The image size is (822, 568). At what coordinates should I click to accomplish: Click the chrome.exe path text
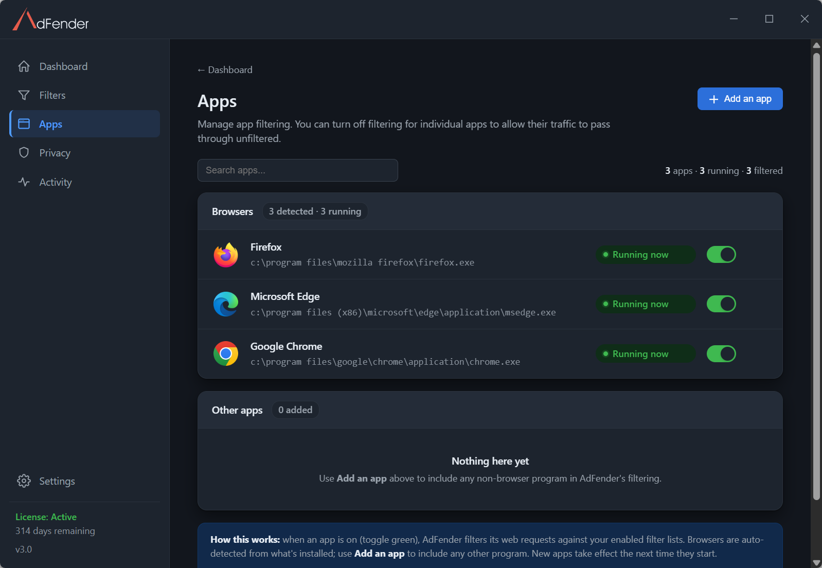click(x=385, y=362)
